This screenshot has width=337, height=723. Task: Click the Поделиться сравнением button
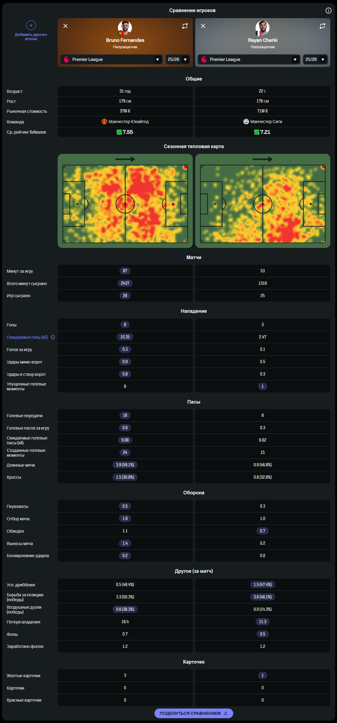194,713
